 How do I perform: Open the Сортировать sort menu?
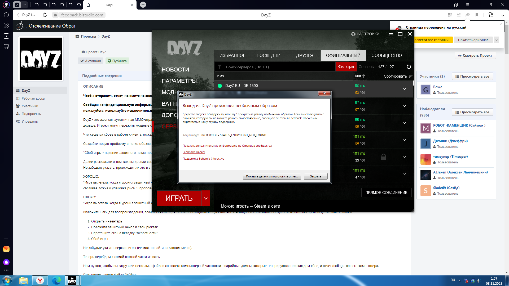point(398,76)
